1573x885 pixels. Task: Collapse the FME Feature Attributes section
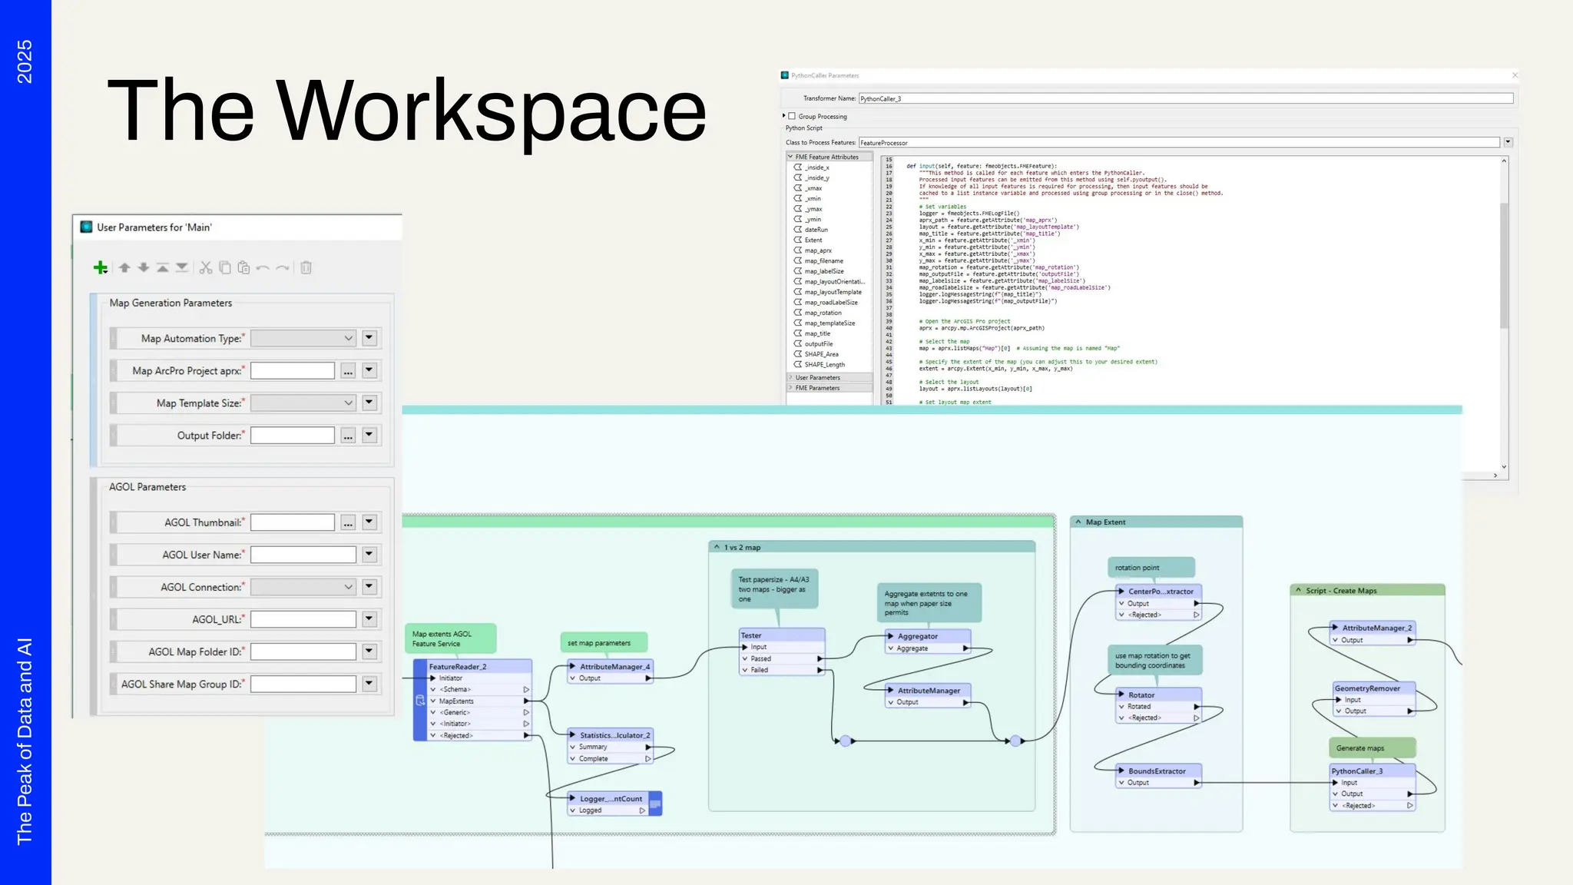click(790, 157)
